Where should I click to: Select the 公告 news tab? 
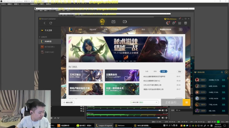pyautogui.click(x=163, y=71)
